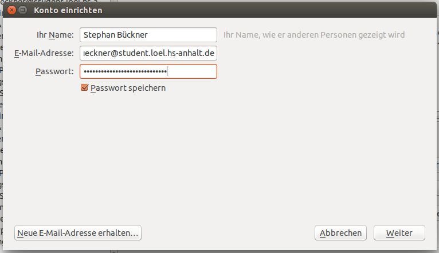Minimize the Konto einrichten window

pyautogui.click(x=23, y=10)
